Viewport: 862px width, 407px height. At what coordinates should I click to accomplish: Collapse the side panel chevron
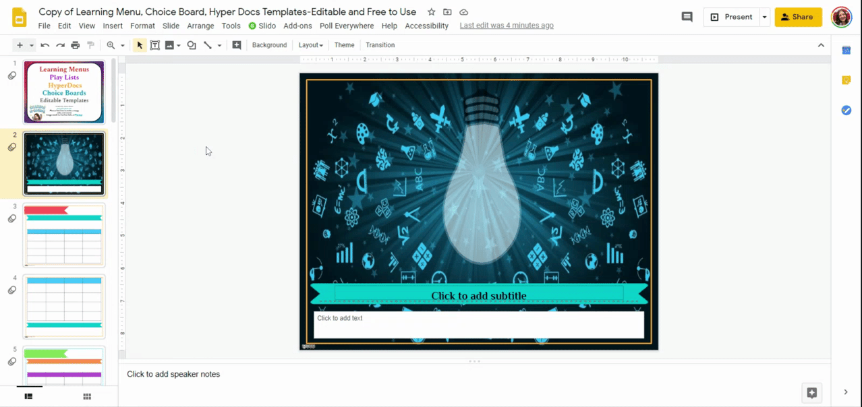[x=846, y=392]
